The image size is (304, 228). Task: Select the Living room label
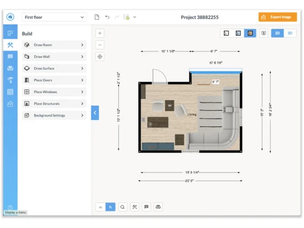click(192, 114)
